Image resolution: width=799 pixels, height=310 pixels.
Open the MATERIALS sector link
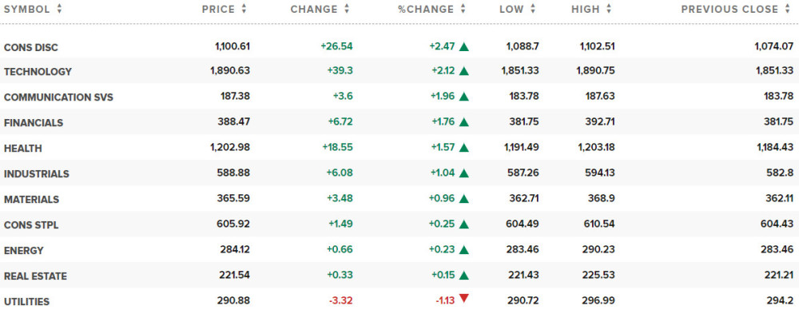tap(32, 200)
